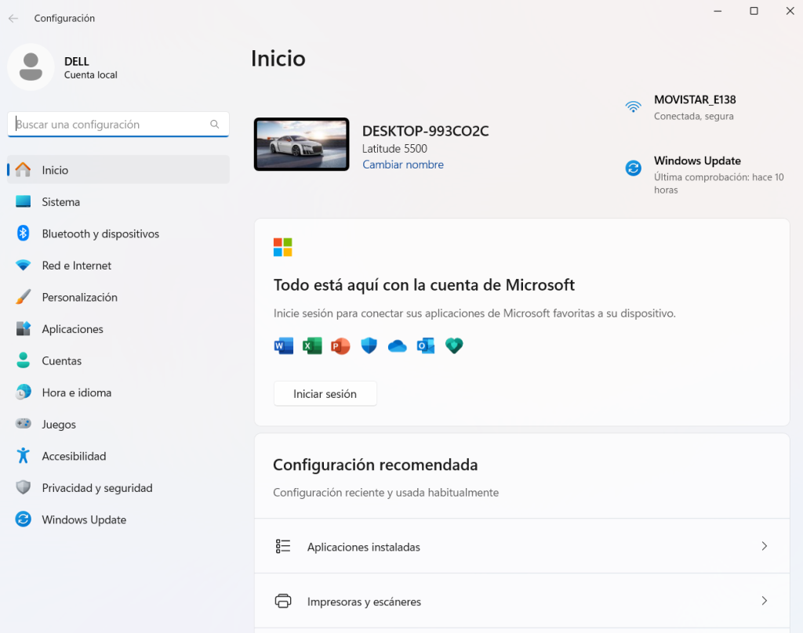Open the Juegos section
Image resolution: width=803 pixels, height=633 pixels.
(118, 424)
